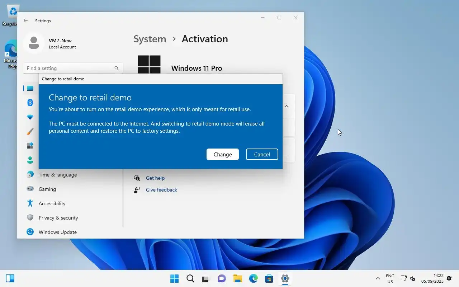Image resolution: width=459 pixels, height=287 pixels.
Task: Open the VM7-New account avatar
Action: click(x=34, y=43)
